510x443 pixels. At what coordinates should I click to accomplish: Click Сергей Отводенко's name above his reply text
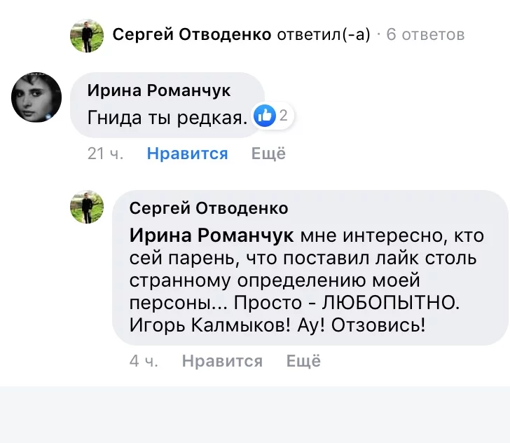pos(209,209)
